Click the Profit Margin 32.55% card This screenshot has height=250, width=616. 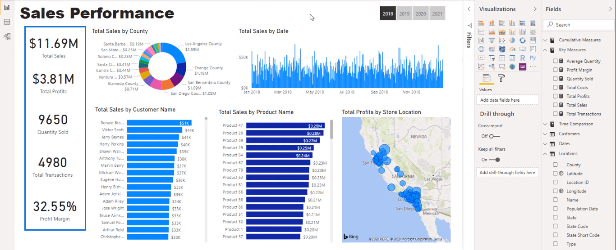pos(55,210)
